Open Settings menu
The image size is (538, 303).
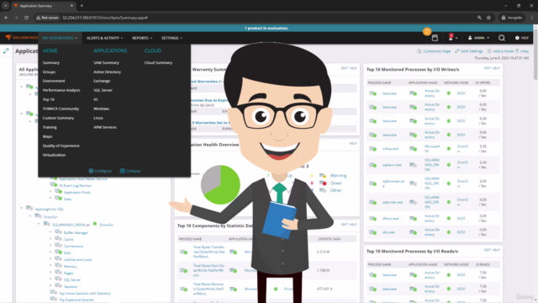(x=171, y=38)
